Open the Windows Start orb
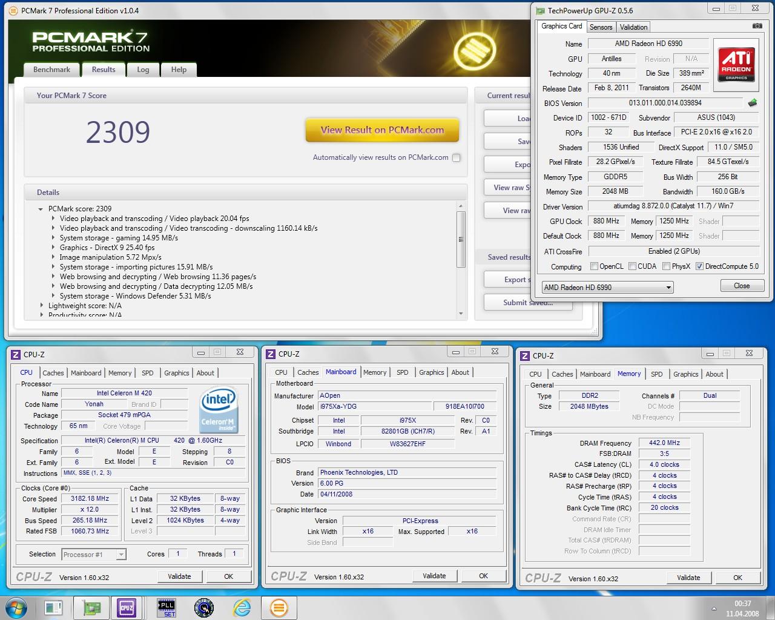The width and height of the screenshot is (775, 620). point(16,607)
